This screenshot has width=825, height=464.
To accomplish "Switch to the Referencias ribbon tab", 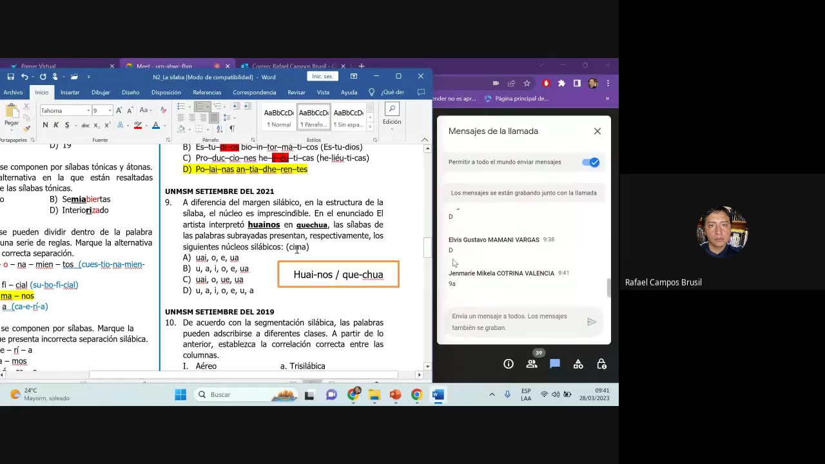I will (207, 92).
